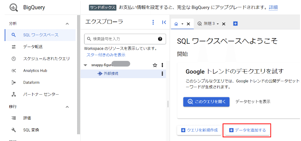Click このクエリを開く button
This screenshot has width=301, height=141.
coord(206,102)
